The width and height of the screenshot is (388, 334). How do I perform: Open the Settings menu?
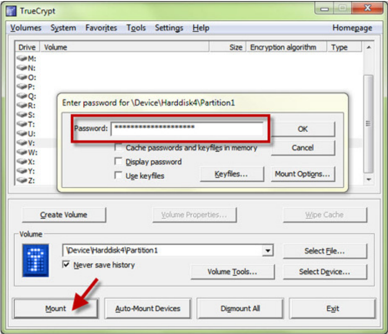coord(169,28)
